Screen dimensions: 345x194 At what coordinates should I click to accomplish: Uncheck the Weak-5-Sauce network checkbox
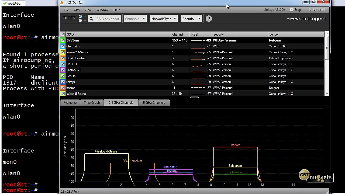point(63,94)
